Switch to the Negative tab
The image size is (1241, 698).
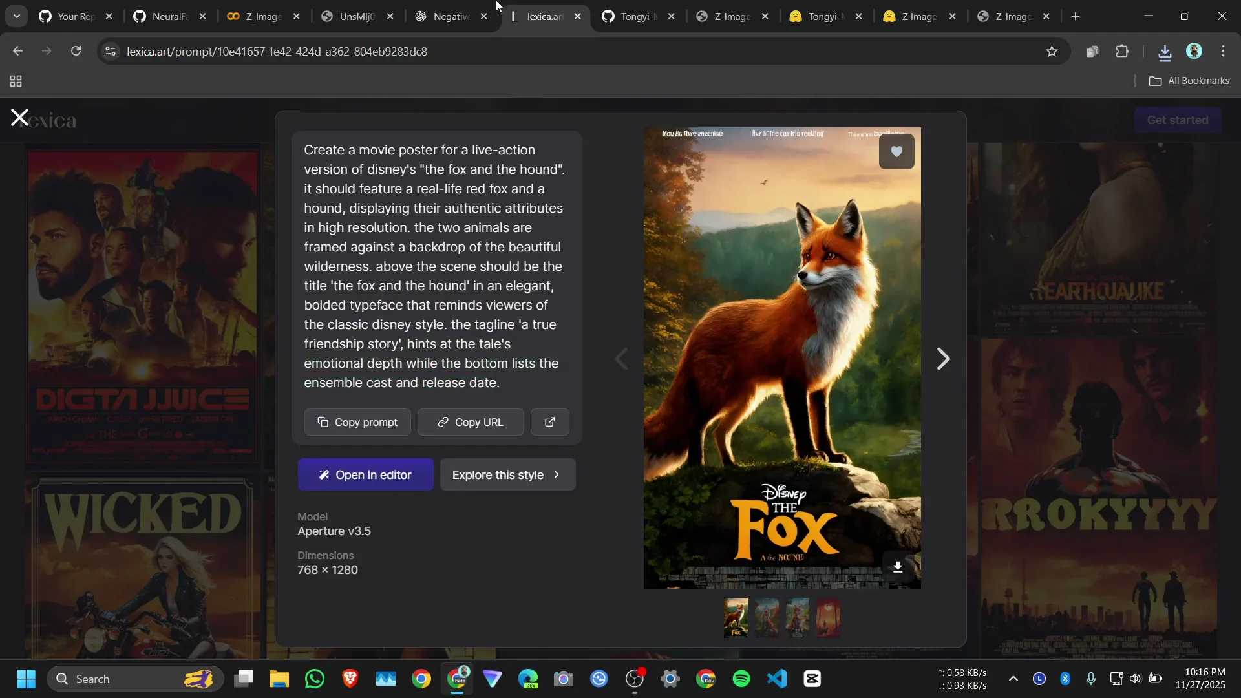451,16
